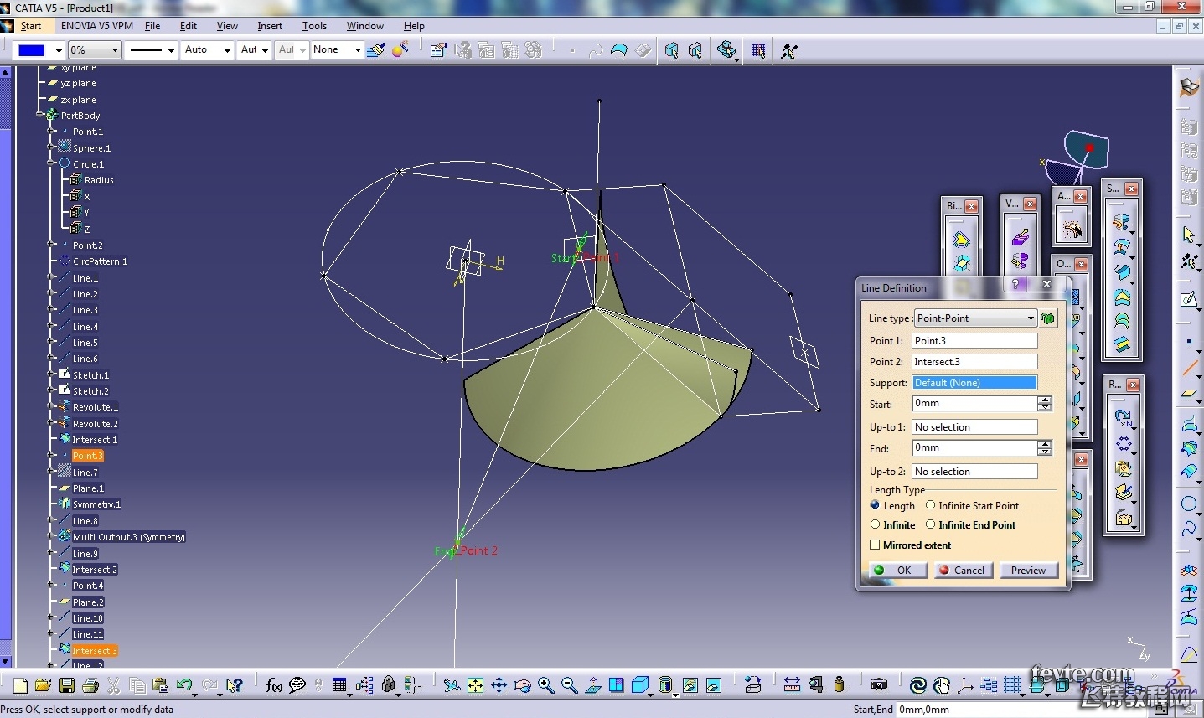Click the Capture camera icon
Screen dimensions: 1204x718
[878, 685]
